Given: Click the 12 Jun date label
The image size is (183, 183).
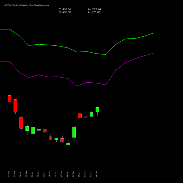Looking at the screenshot, I should [73, 174].
